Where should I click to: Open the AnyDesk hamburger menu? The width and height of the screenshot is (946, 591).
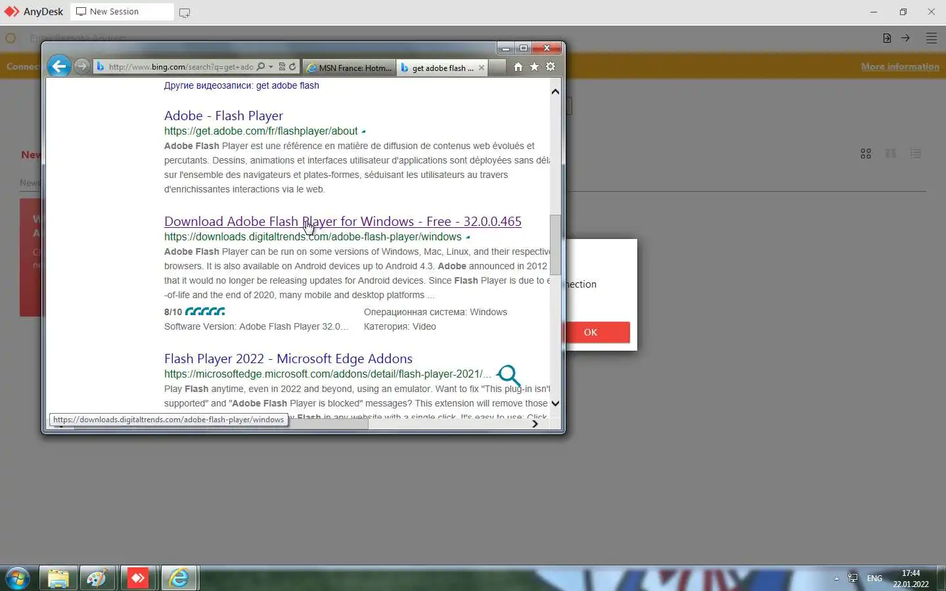932,38
